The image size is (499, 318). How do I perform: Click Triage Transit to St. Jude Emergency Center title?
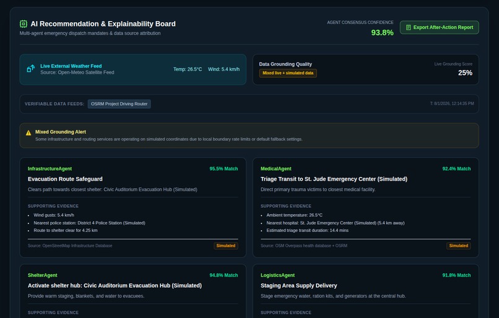pyautogui.click(x=334, y=179)
